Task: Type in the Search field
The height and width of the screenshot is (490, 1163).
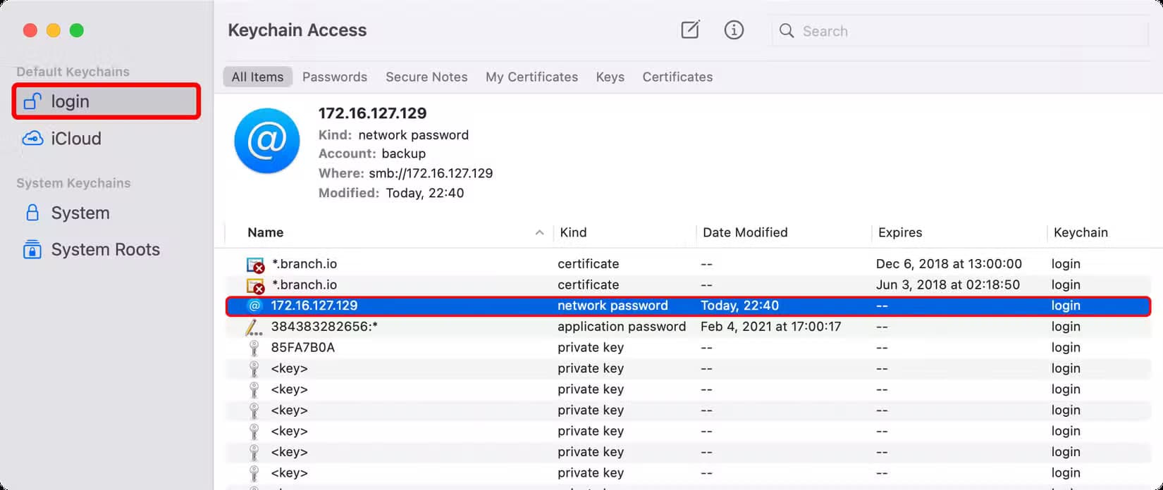Action: [x=966, y=31]
